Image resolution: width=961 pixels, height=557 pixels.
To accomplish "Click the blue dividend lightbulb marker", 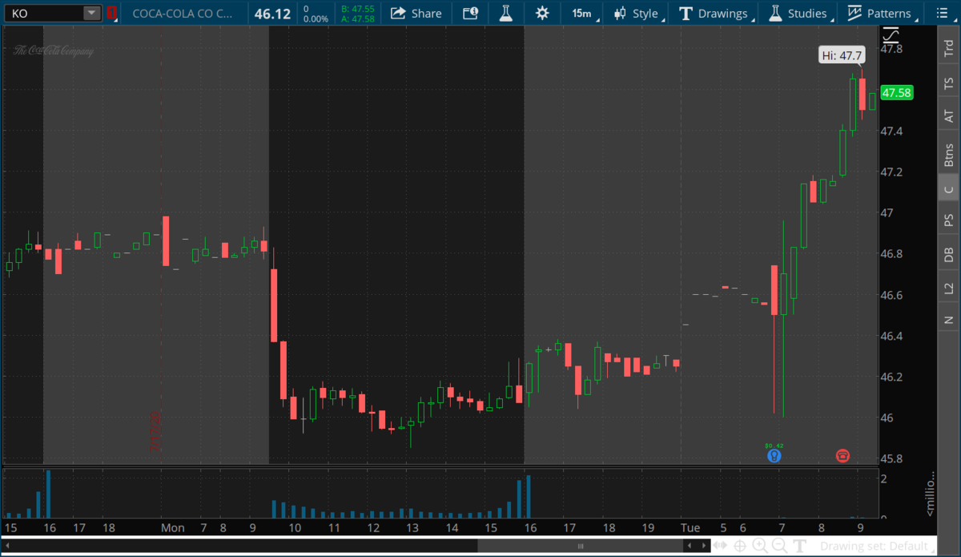I will (x=774, y=455).
